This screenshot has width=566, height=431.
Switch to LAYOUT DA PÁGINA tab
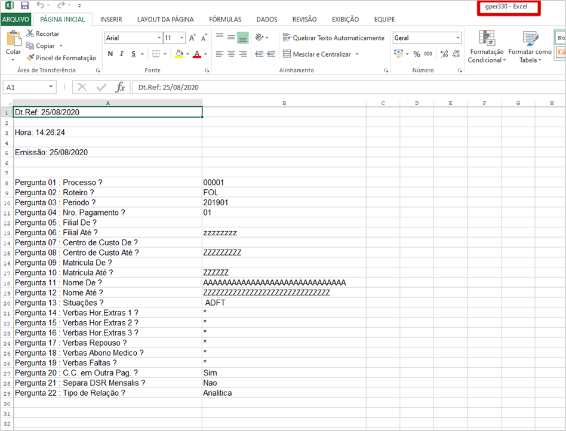coord(165,20)
